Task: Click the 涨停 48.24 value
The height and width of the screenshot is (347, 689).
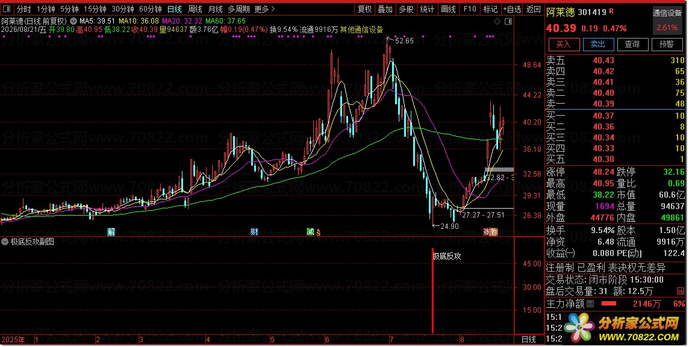Action: (603, 172)
